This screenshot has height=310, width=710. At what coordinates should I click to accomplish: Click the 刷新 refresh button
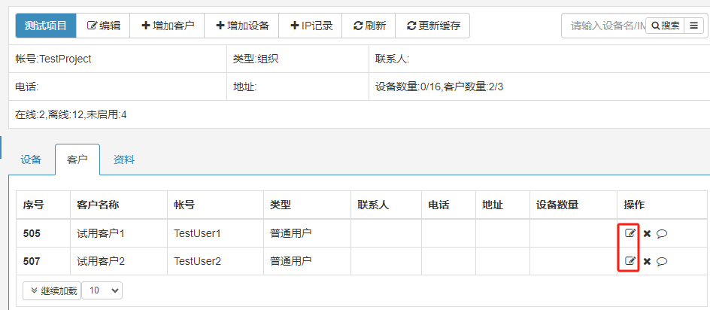(369, 26)
